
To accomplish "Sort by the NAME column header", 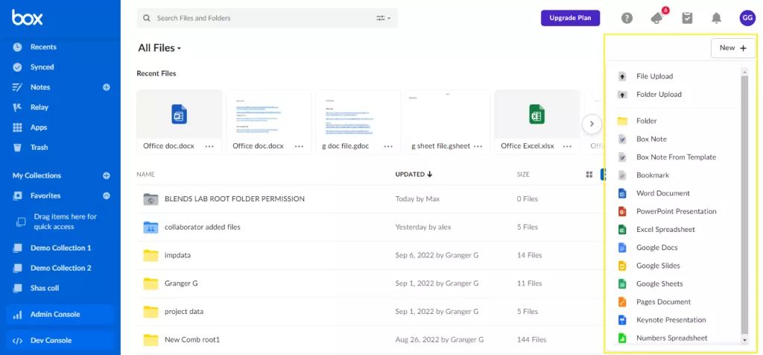I will (145, 175).
